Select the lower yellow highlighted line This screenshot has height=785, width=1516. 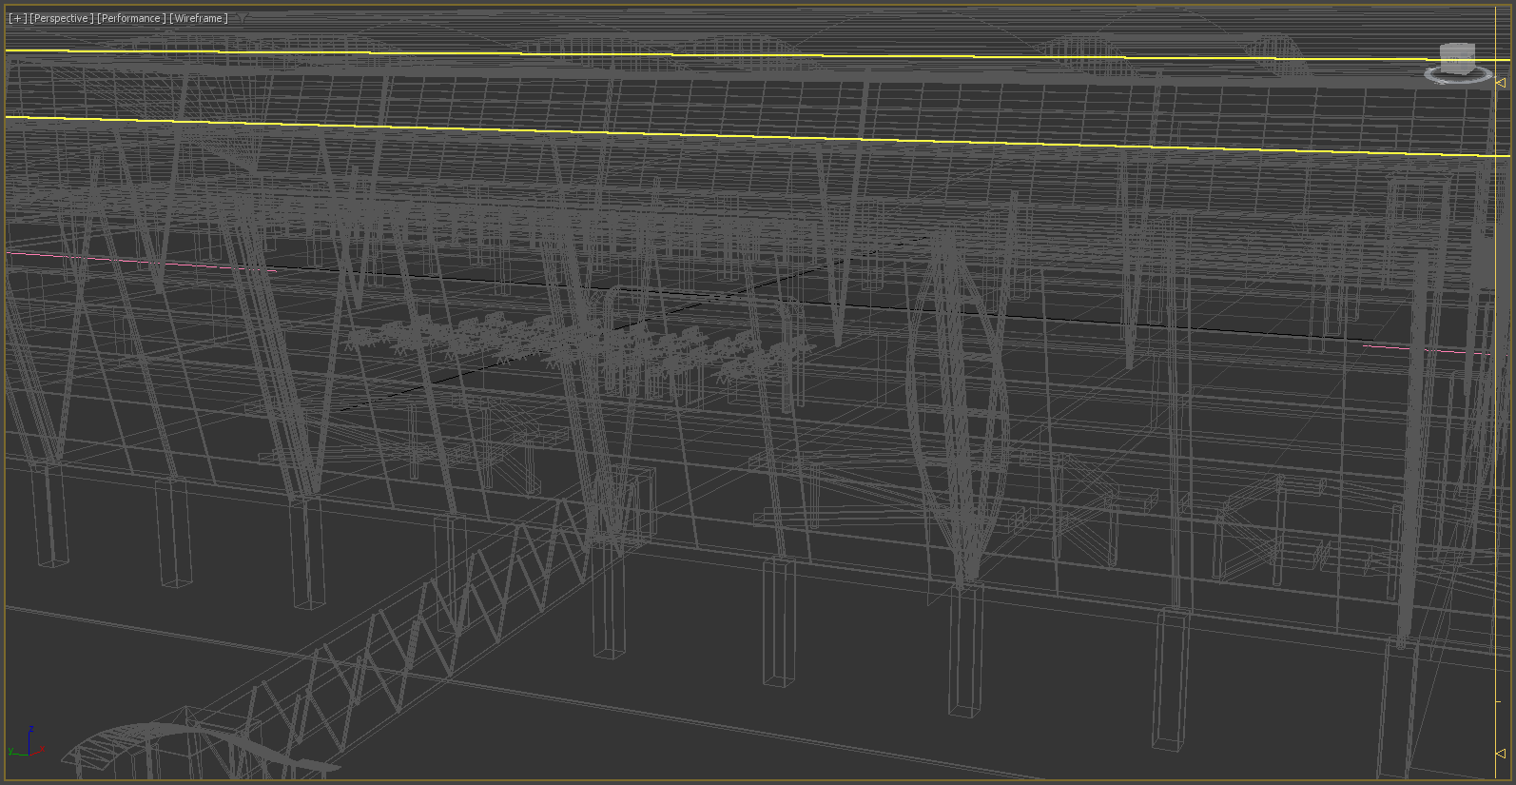(761, 136)
